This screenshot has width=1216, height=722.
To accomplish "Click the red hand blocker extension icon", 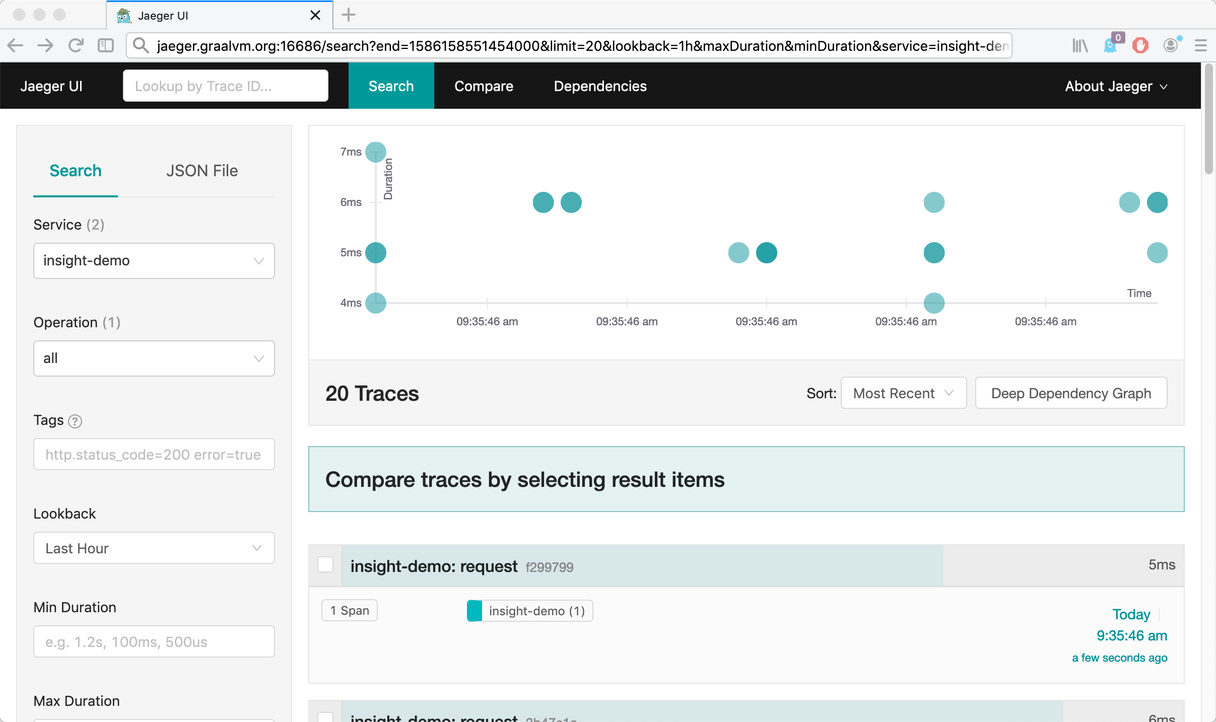I will tap(1140, 46).
